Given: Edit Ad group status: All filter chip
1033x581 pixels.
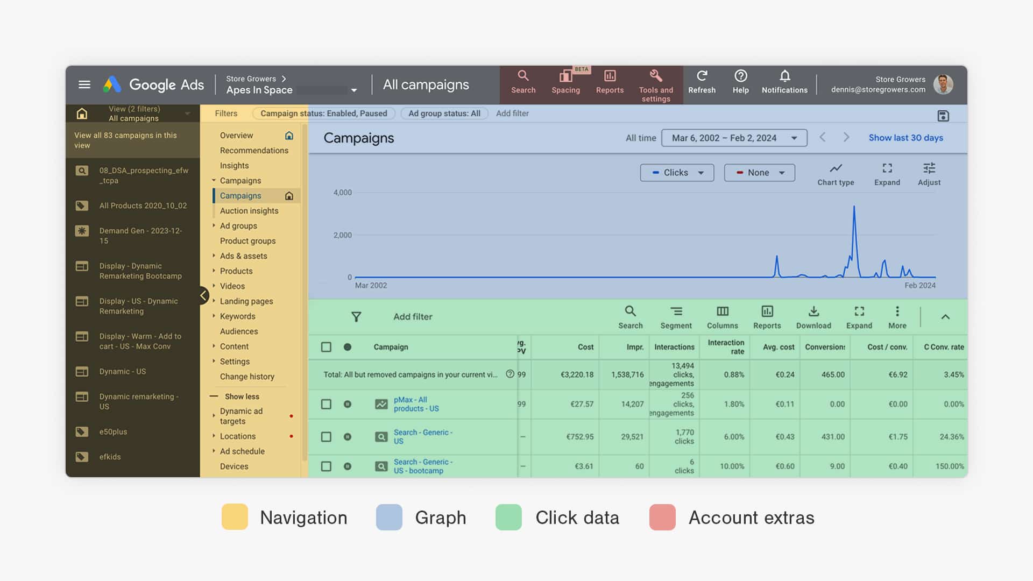Looking at the screenshot, I should [444, 114].
